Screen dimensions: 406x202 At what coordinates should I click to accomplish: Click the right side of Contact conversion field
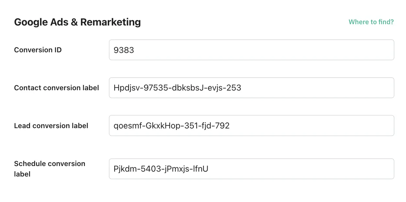click(x=359, y=88)
